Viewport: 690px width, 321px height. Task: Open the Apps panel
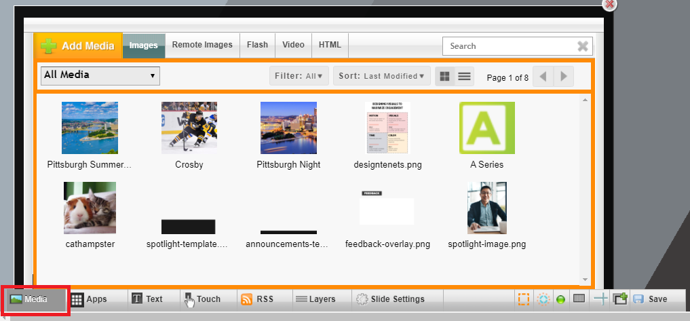pos(97,299)
